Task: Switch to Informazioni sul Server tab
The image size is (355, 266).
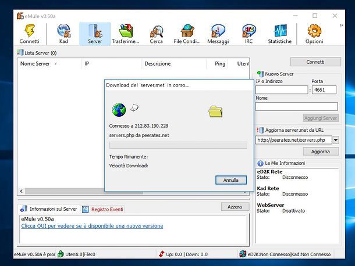Action: point(49,209)
